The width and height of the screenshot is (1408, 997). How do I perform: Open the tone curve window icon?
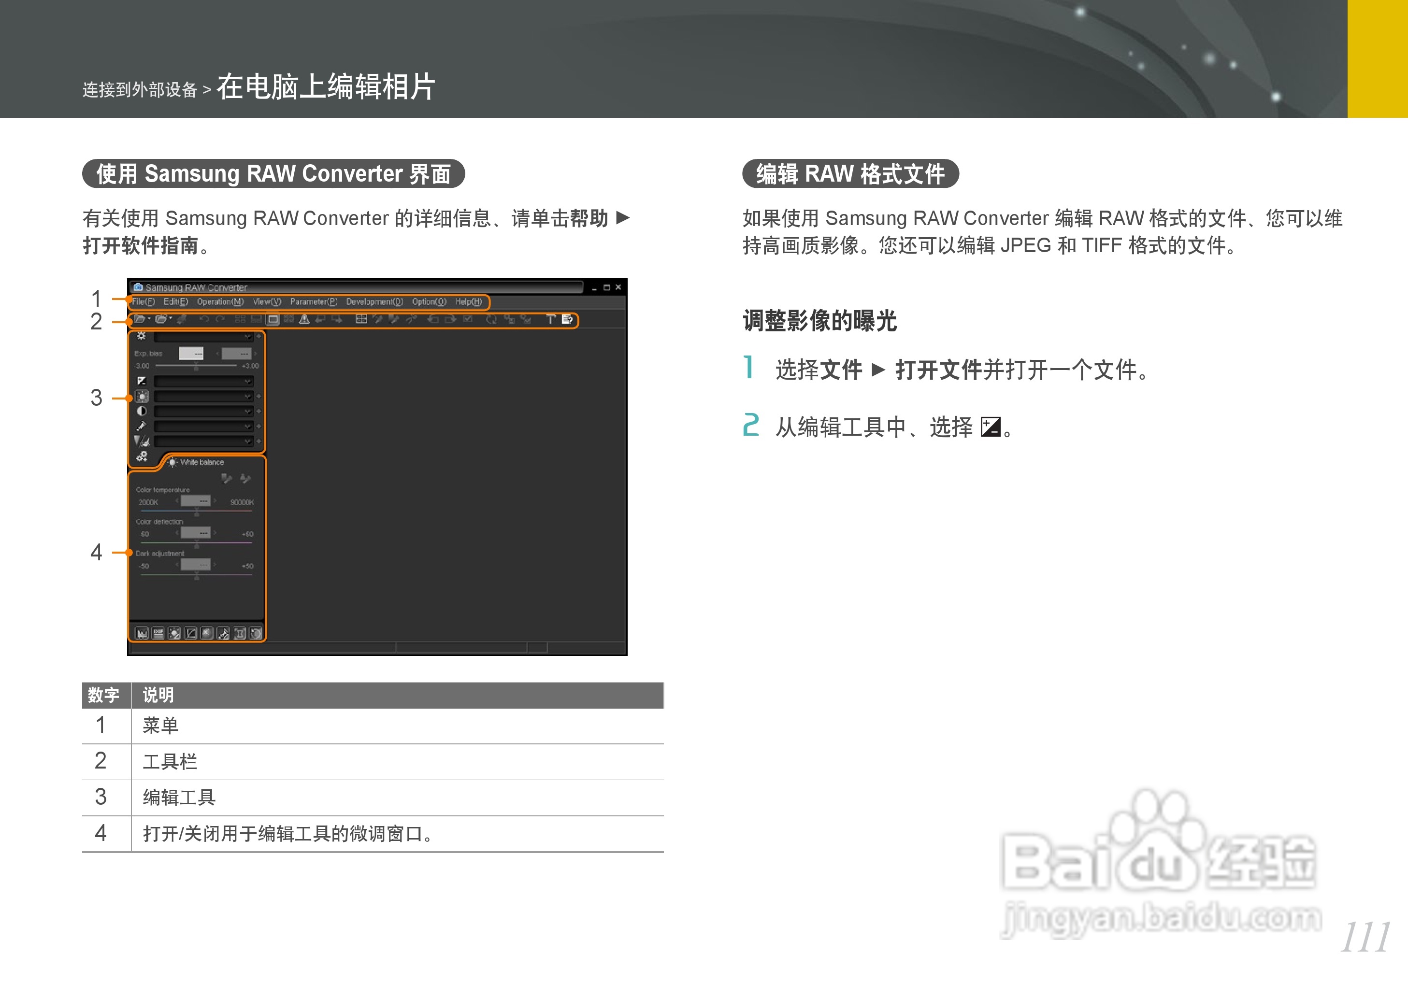point(191,633)
